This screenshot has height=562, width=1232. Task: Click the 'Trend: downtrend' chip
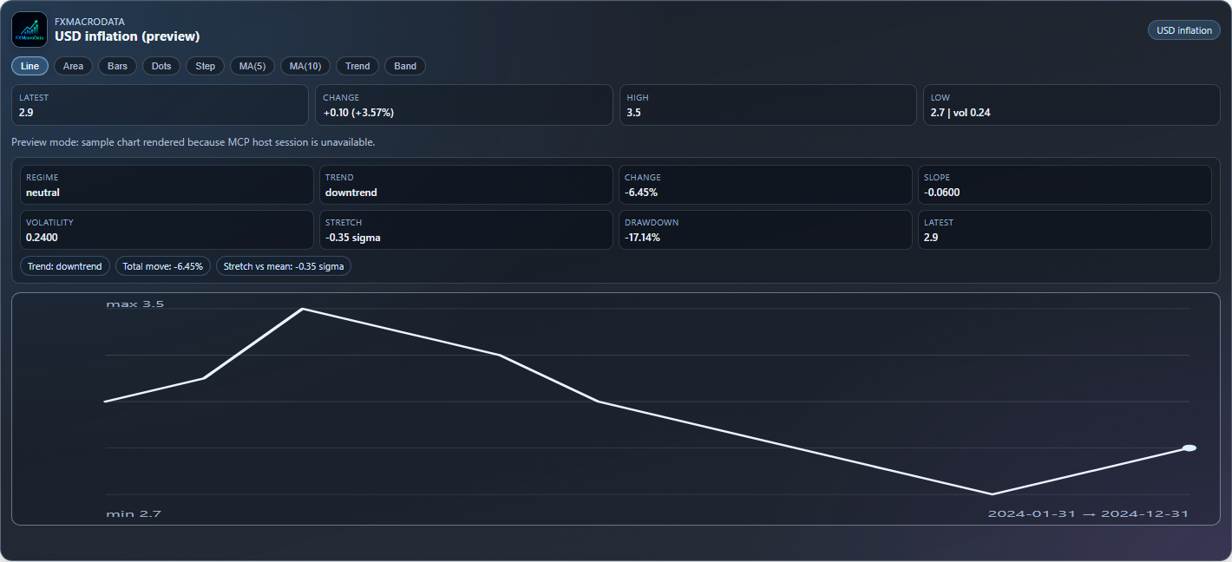64,266
